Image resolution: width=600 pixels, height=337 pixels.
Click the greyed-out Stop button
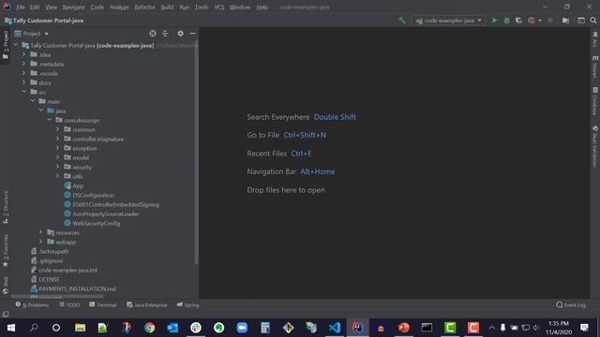tap(550, 21)
